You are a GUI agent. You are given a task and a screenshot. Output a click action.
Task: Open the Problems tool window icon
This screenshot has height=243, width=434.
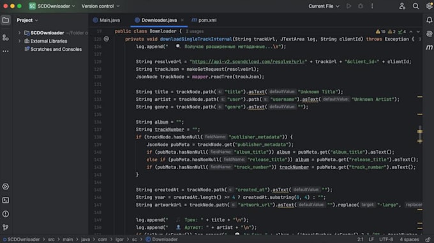6,214
